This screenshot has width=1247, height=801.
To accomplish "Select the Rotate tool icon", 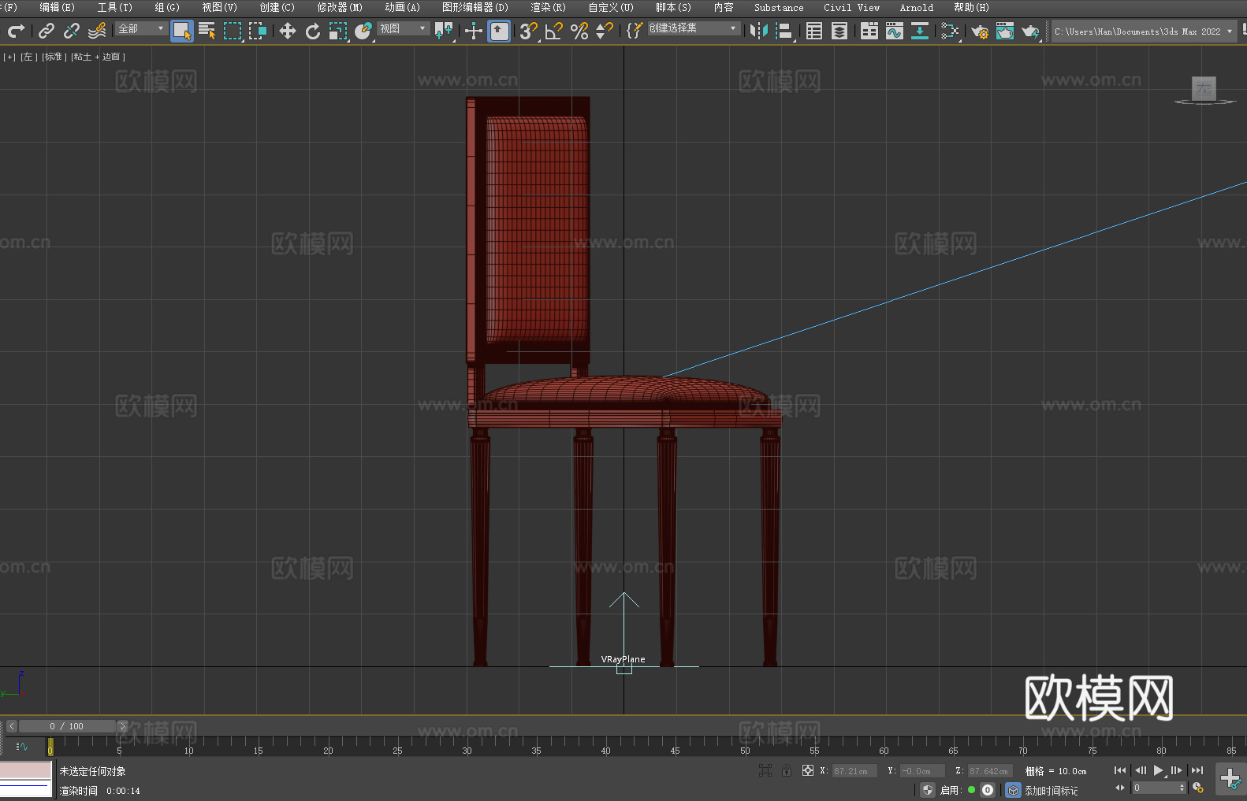I will pyautogui.click(x=313, y=31).
